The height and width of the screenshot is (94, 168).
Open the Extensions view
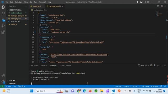[3, 32]
